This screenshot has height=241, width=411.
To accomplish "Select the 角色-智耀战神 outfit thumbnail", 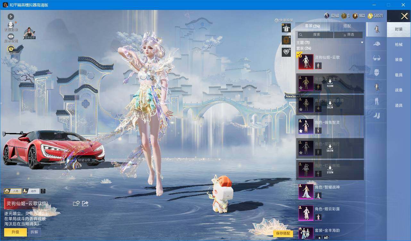I will (306, 191).
